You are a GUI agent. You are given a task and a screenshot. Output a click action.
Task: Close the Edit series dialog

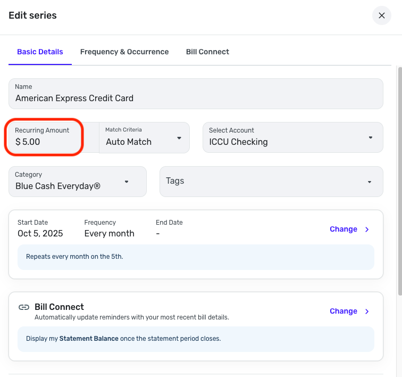tap(381, 16)
